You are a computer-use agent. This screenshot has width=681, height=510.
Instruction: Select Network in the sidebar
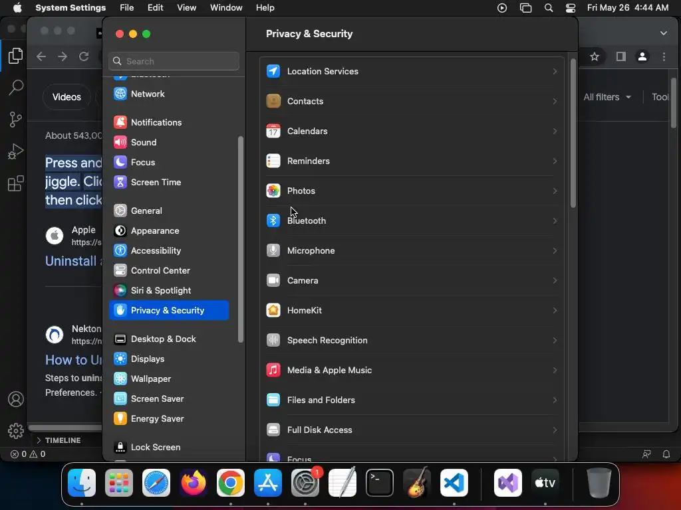169,94
